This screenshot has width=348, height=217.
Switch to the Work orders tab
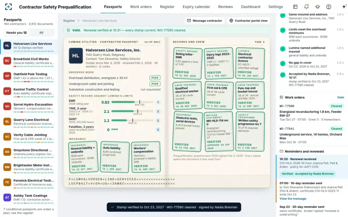point(141,7)
